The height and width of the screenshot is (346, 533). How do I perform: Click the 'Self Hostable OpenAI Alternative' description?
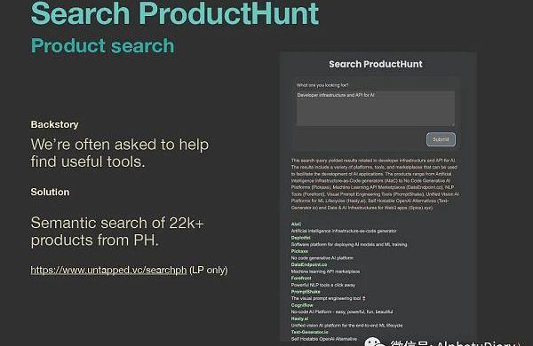324,339
